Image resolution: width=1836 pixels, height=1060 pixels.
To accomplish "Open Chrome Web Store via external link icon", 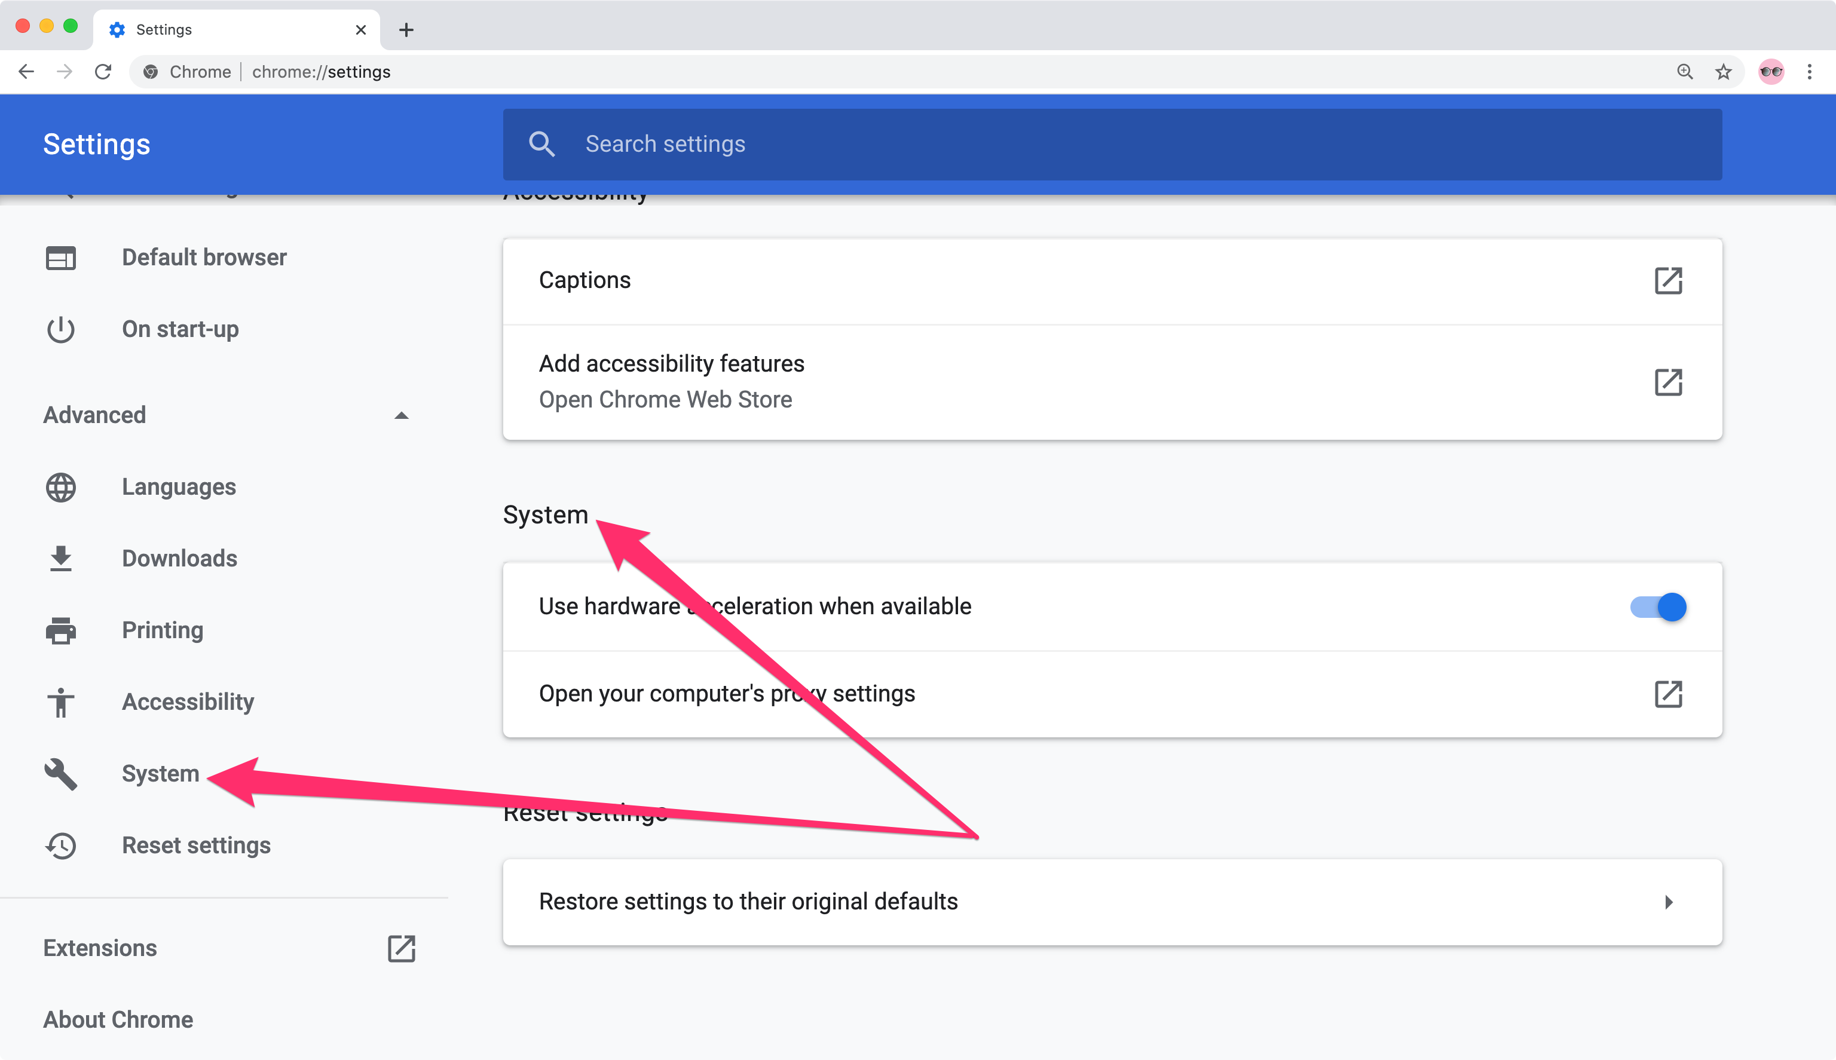I will (1668, 381).
